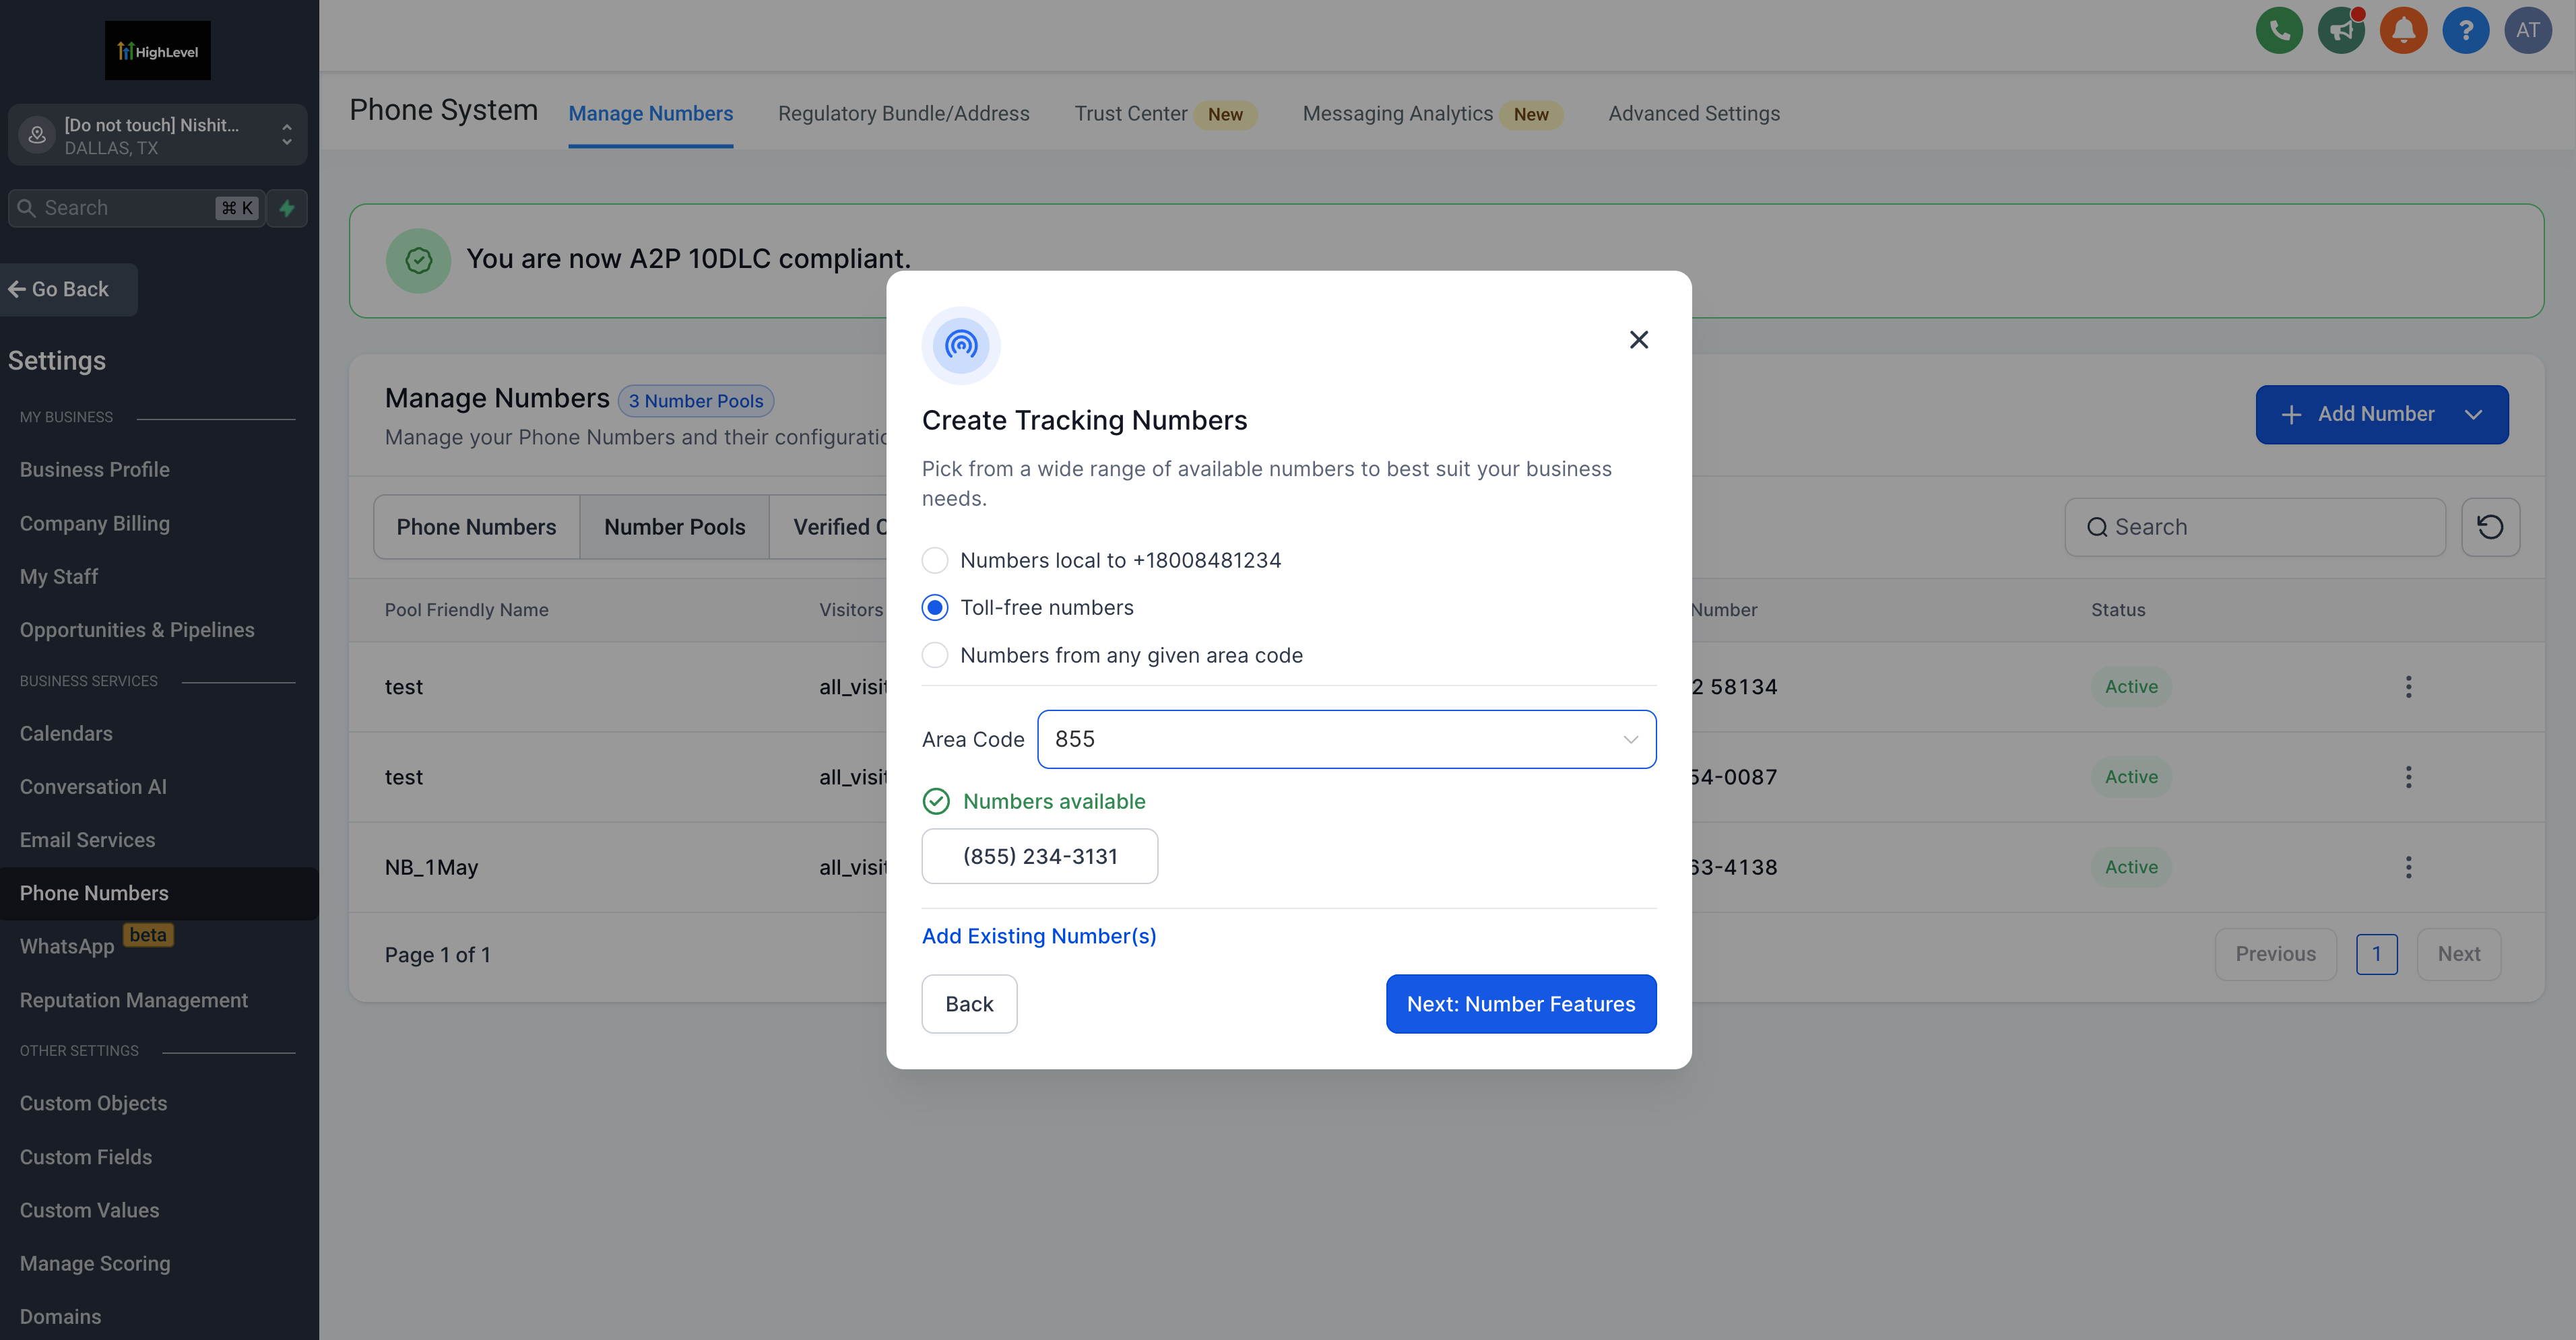Image resolution: width=2576 pixels, height=1340 pixels.
Task: Open Regulatory Bundle/Address tab
Action: click(x=903, y=114)
